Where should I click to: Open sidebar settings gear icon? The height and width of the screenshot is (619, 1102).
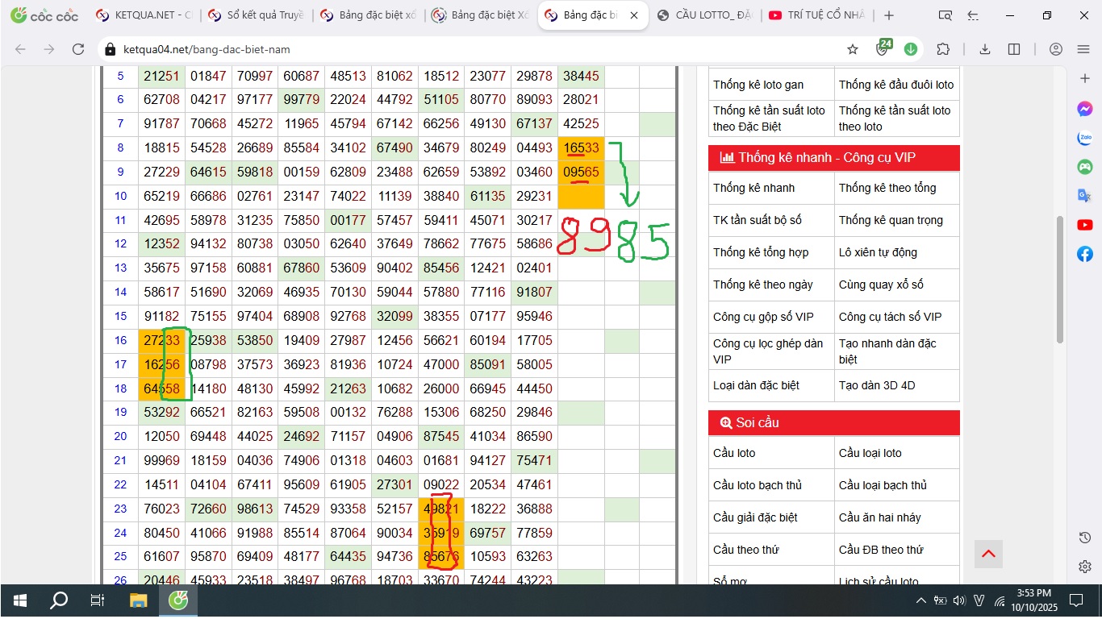(x=1085, y=567)
